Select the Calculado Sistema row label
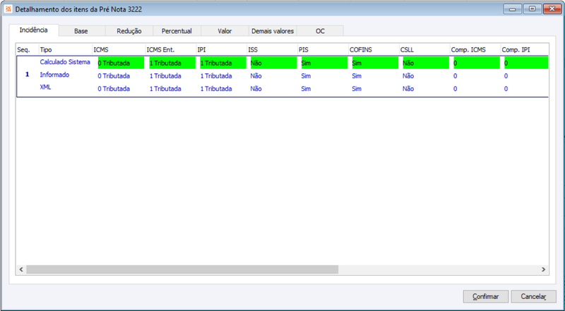 point(65,62)
